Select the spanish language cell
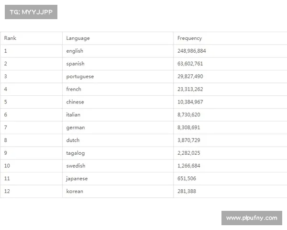287x230 pixels. [x=75, y=64]
